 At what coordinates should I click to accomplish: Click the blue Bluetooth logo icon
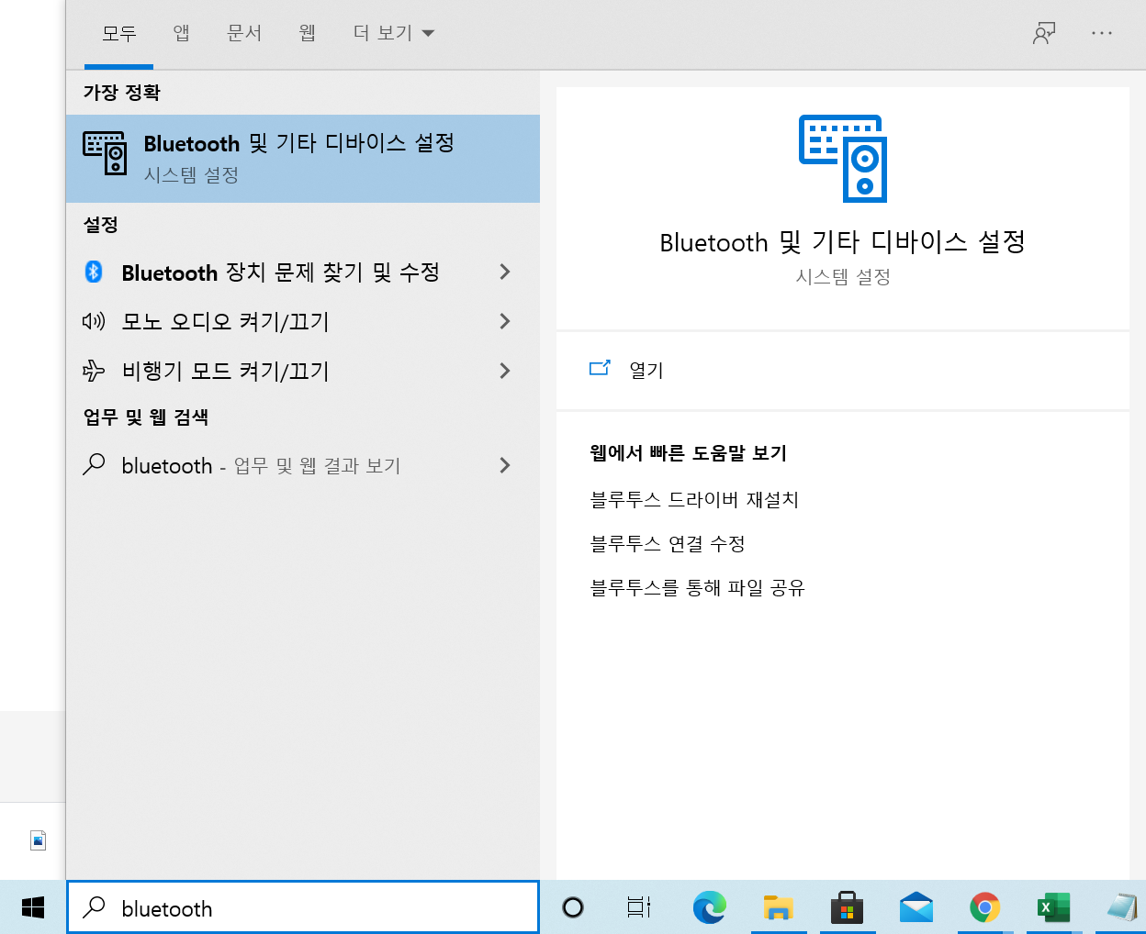tap(94, 272)
